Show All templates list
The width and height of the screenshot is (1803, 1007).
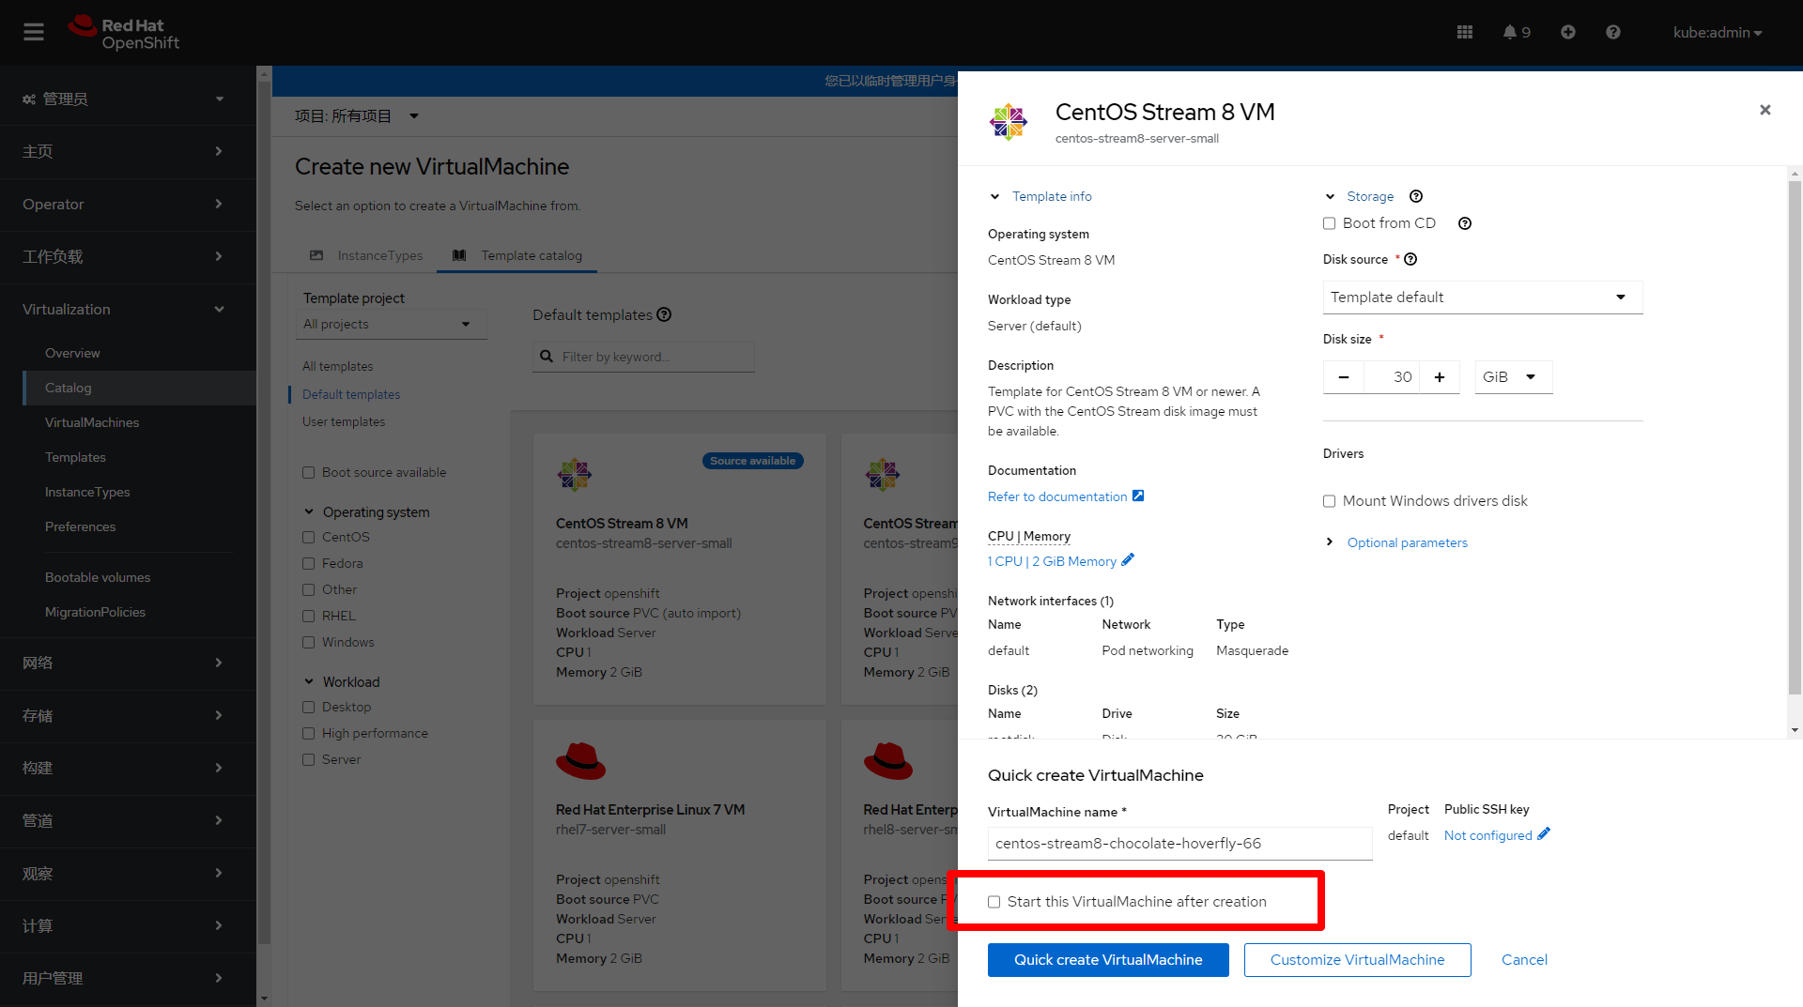coord(337,366)
